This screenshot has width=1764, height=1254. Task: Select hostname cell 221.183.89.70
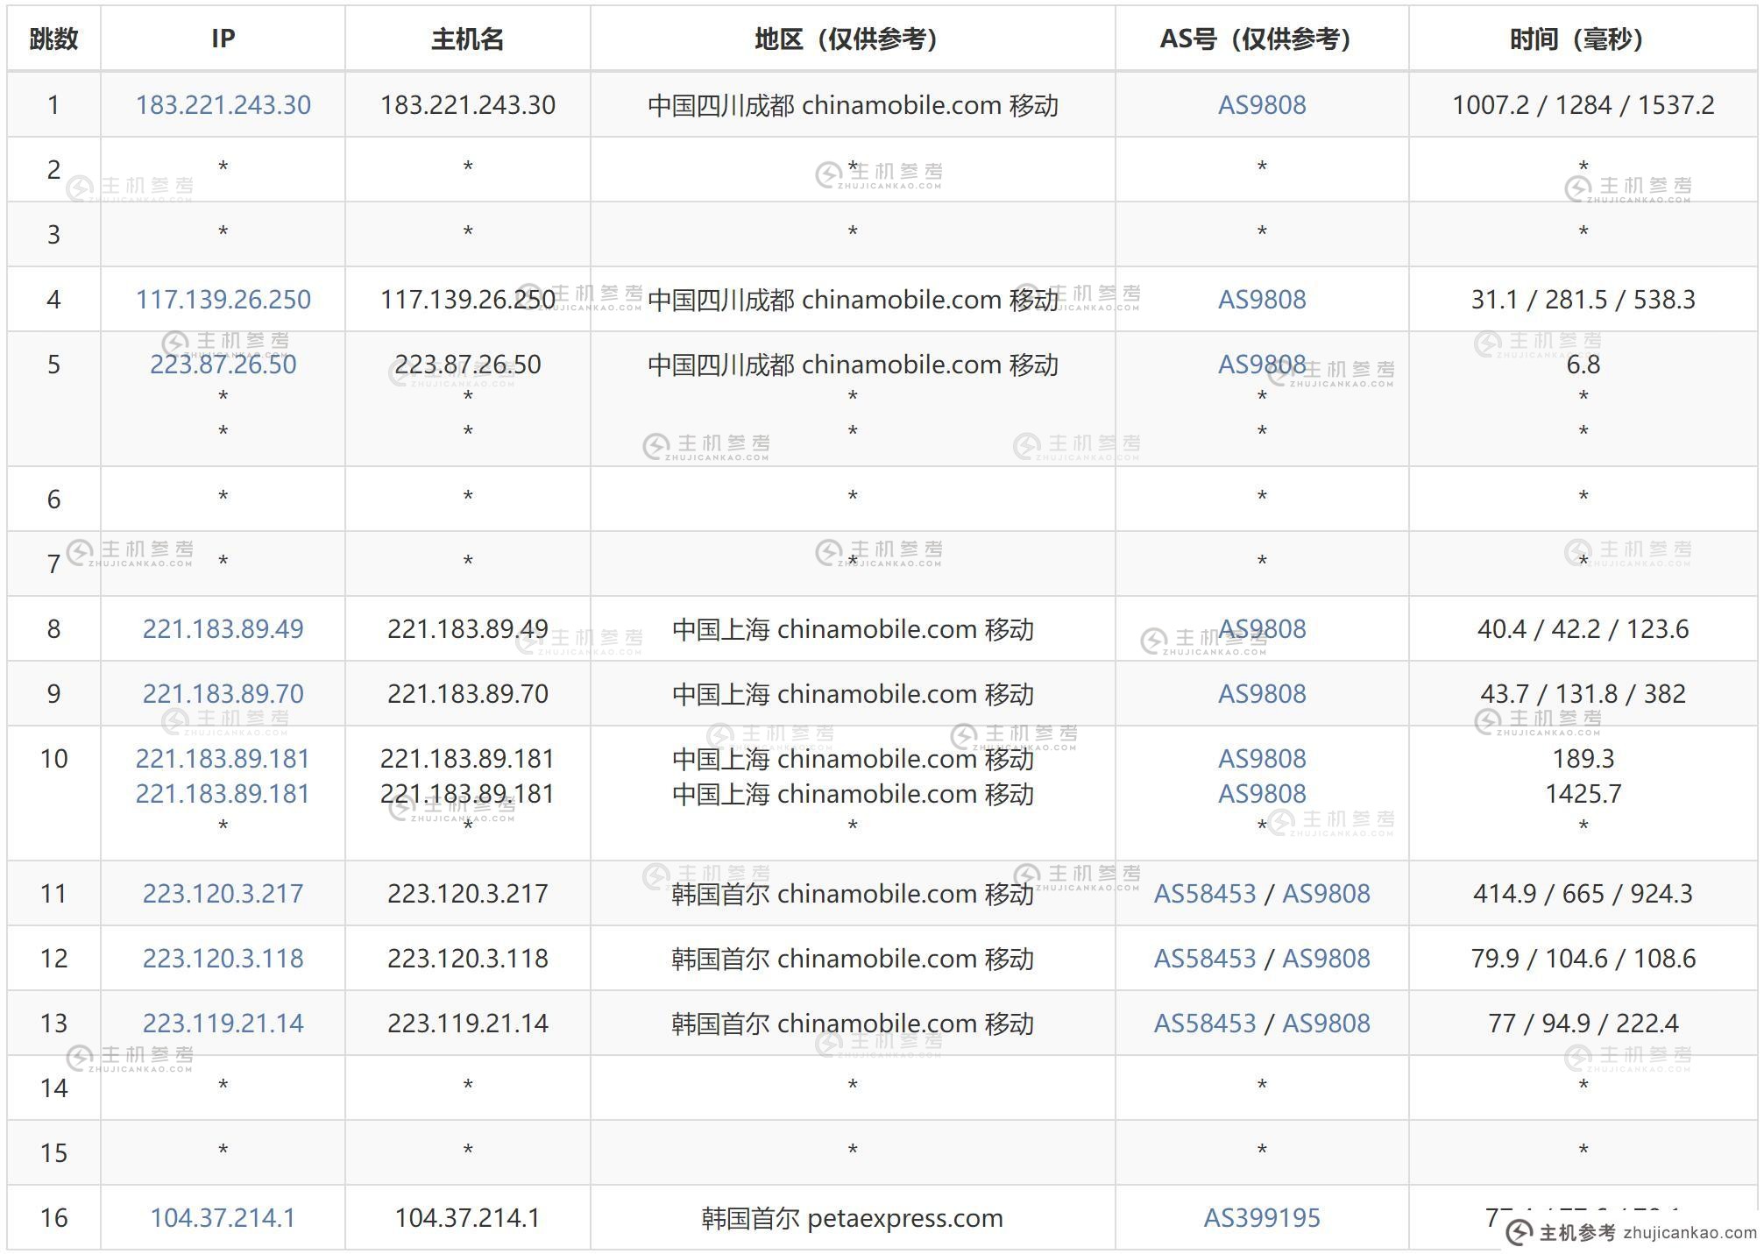pyautogui.click(x=467, y=694)
